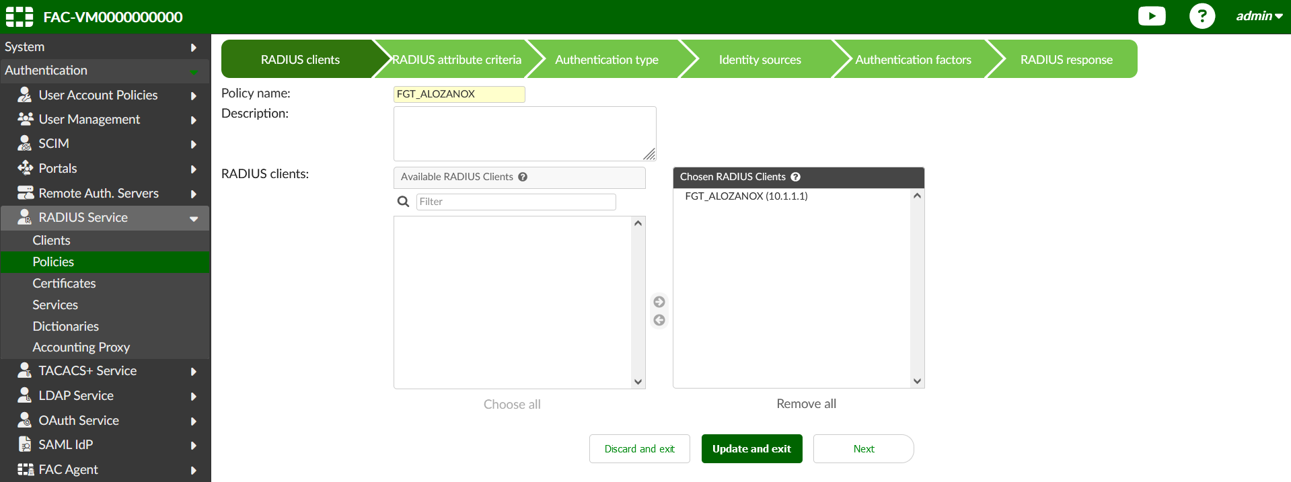The image size is (1291, 482).
Task: Click the Update and exit button
Action: (751, 449)
